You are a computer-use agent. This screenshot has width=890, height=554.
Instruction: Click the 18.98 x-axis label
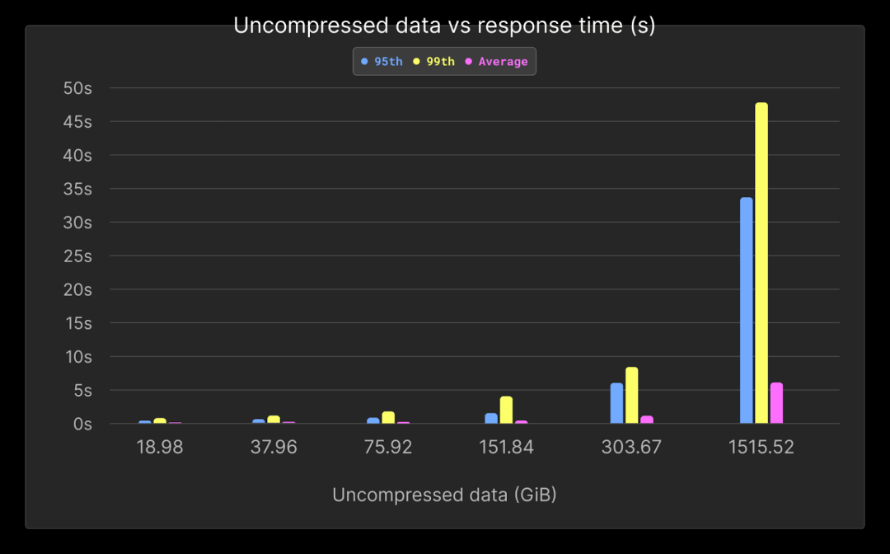[160, 448]
